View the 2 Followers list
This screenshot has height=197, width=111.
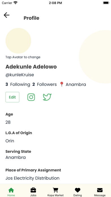(x=44, y=84)
